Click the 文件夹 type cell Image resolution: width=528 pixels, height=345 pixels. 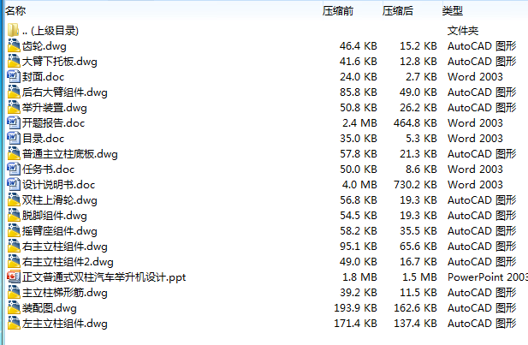[x=463, y=31]
